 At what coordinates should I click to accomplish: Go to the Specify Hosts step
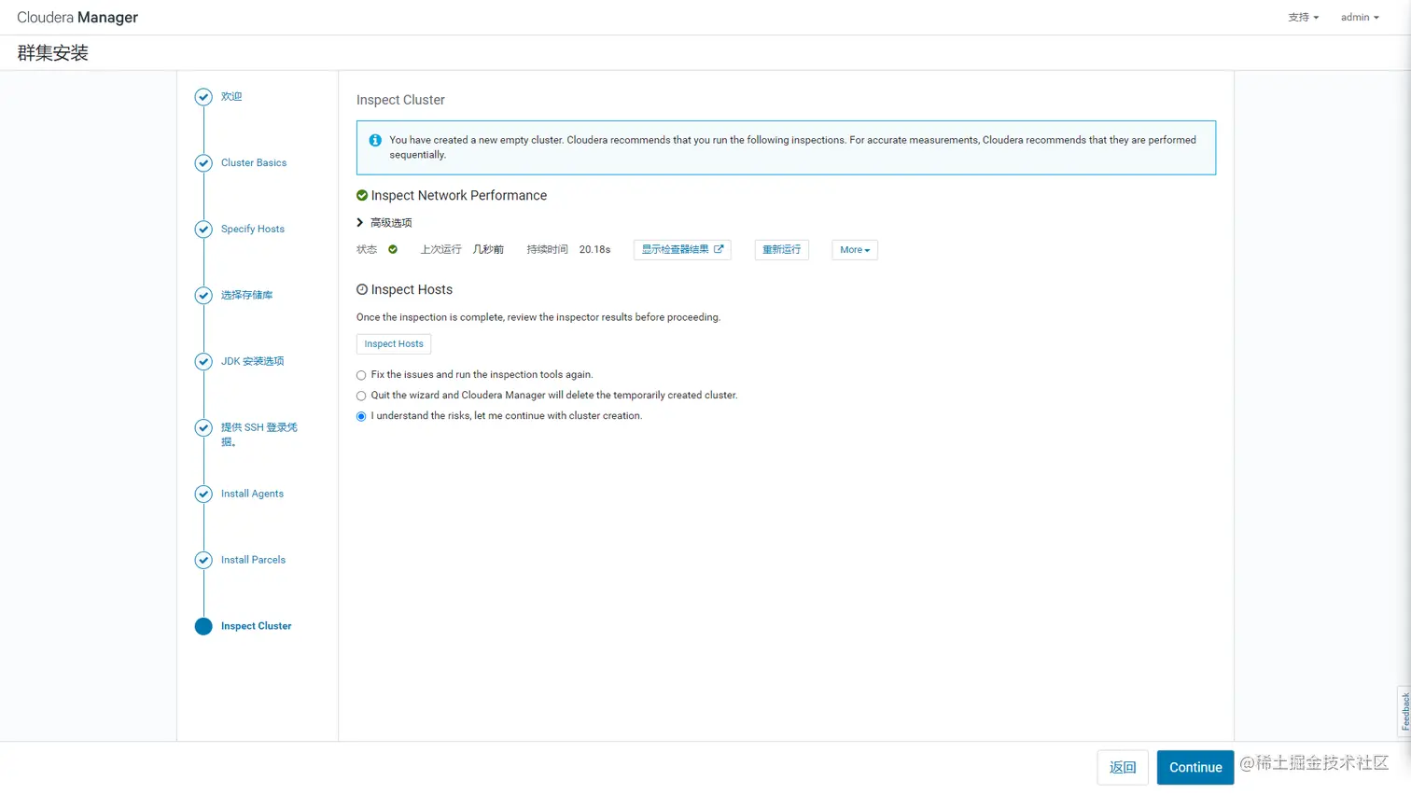point(253,230)
